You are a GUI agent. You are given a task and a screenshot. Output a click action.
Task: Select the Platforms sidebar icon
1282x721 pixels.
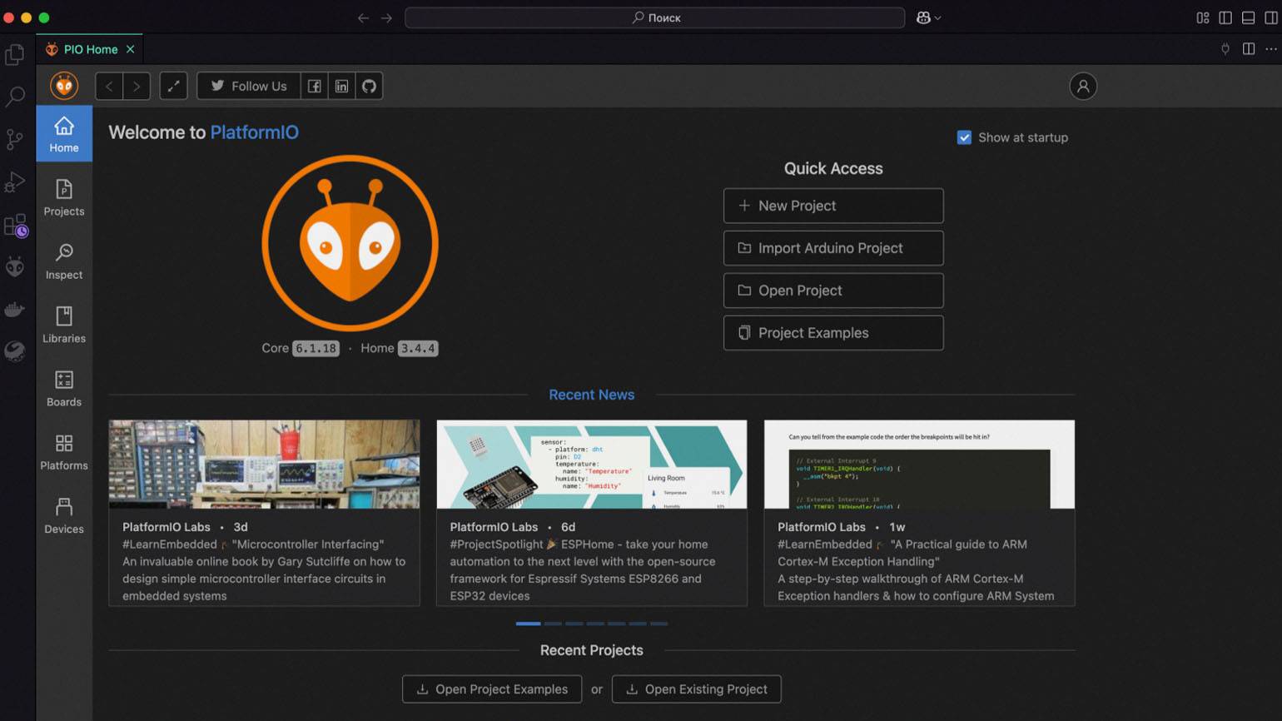click(64, 452)
